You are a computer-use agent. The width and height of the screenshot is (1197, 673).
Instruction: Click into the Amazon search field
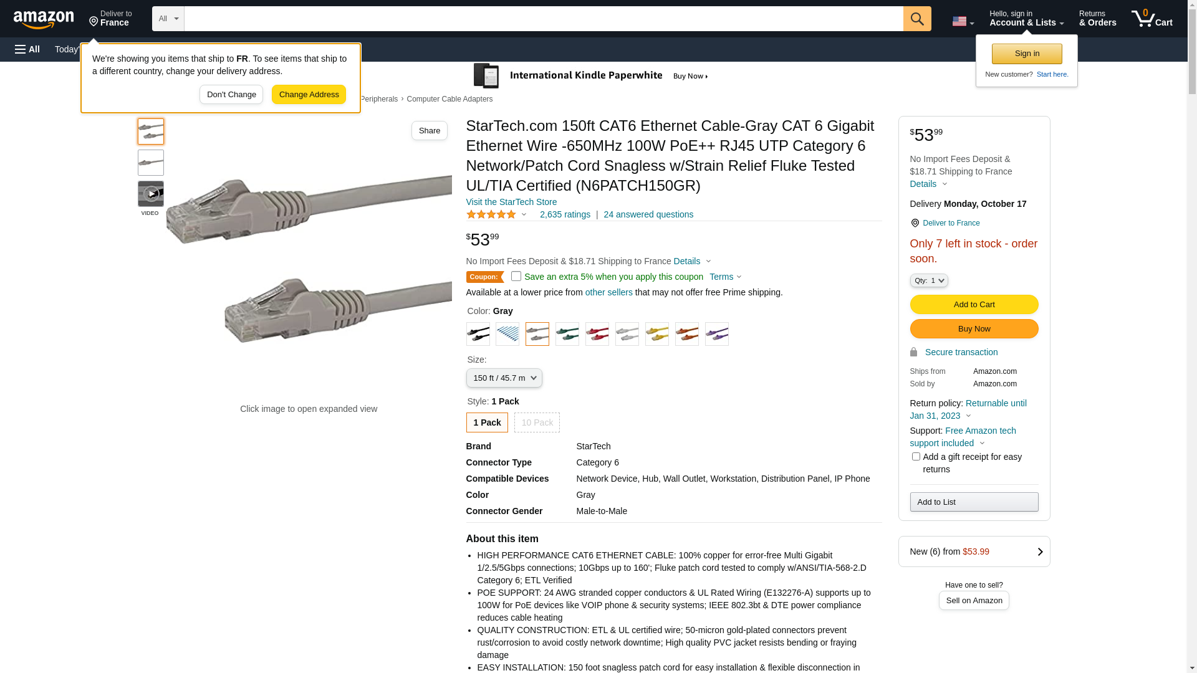[x=543, y=19]
